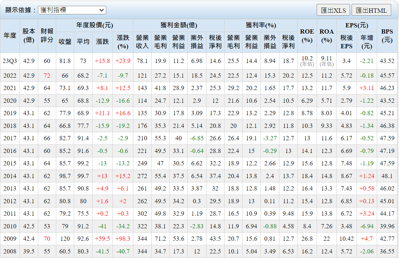Click the 年度股價(元) group header
The width and height of the screenshot is (399, 258).
[x=94, y=25]
